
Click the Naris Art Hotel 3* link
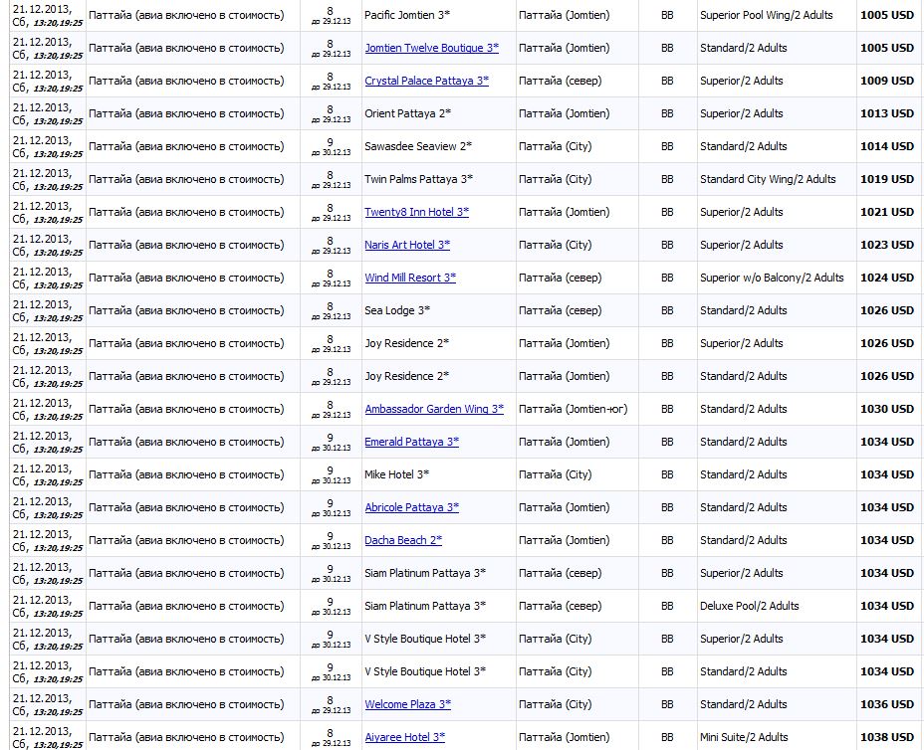pyautogui.click(x=407, y=245)
